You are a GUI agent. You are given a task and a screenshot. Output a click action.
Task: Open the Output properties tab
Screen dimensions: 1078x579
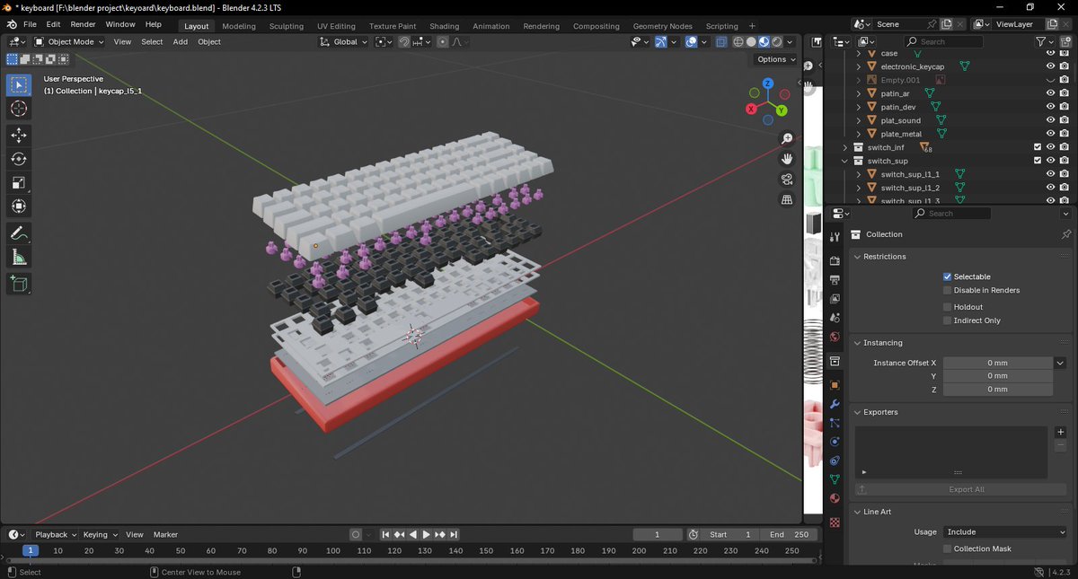click(835, 280)
